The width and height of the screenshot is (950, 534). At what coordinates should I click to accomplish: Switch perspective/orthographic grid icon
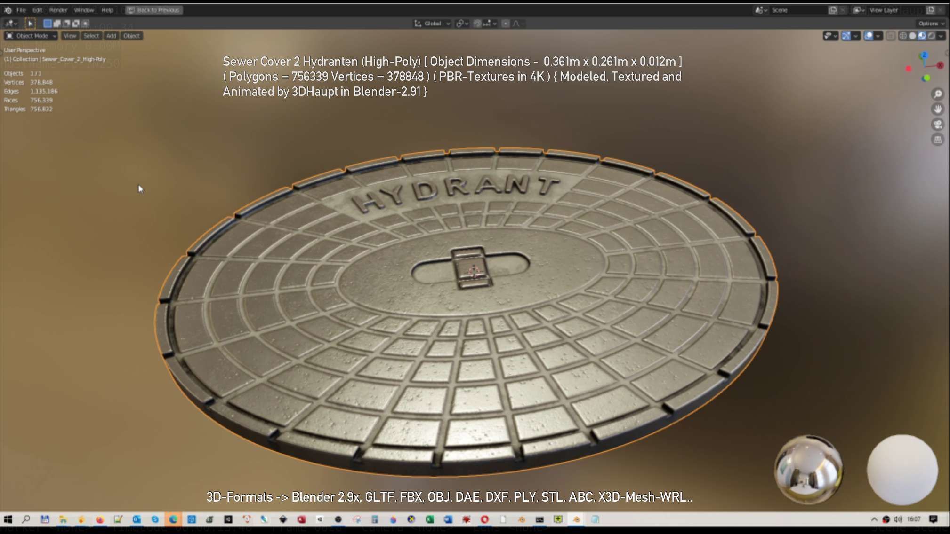(938, 140)
